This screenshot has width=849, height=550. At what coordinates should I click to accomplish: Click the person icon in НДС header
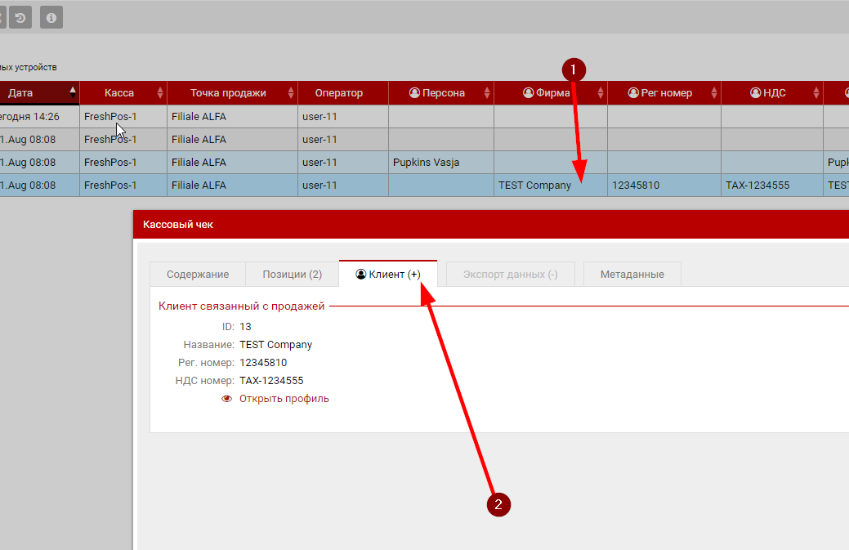755,93
